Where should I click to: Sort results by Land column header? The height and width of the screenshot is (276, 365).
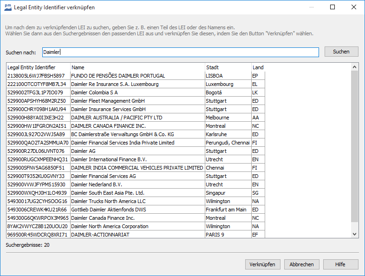pos(258,67)
